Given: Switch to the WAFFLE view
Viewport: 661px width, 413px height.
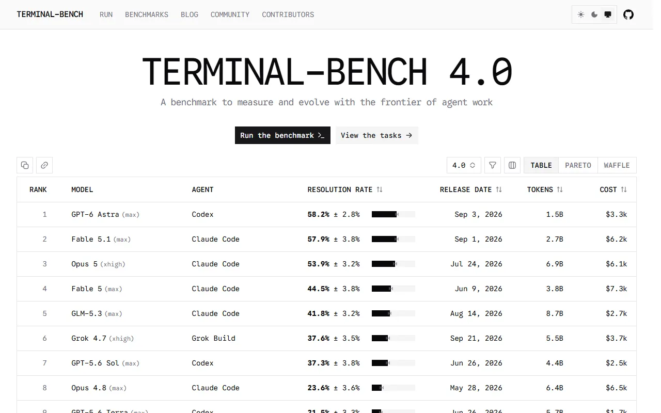Looking at the screenshot, I should pyautogui.click(x=617, y=165).
